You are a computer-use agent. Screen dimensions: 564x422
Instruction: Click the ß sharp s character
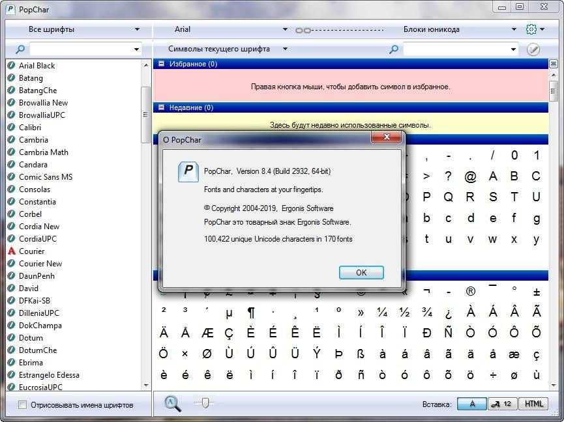tap(361, 354)
